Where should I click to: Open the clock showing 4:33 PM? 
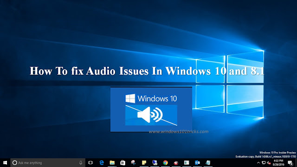(278, 163)
